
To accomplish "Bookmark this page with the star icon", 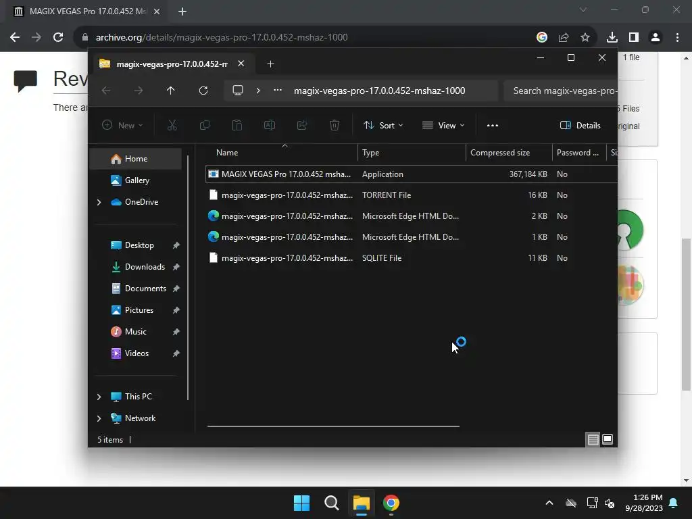I will pyautogui.click(x=585, y=37).
